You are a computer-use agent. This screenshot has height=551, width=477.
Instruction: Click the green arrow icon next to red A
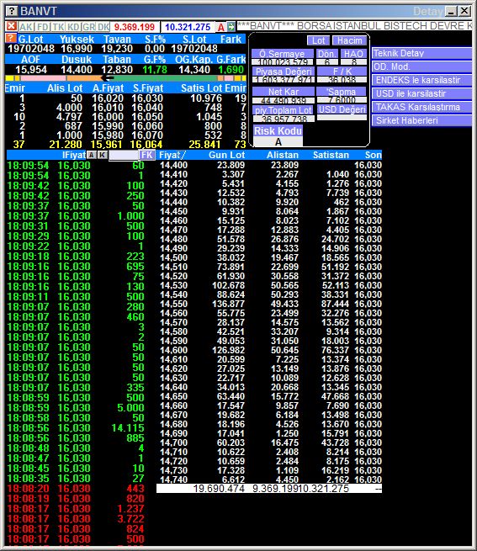pyautogui.click(x=231, y=27)
